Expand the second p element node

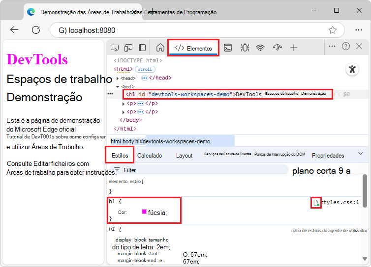tap(124, 112)
